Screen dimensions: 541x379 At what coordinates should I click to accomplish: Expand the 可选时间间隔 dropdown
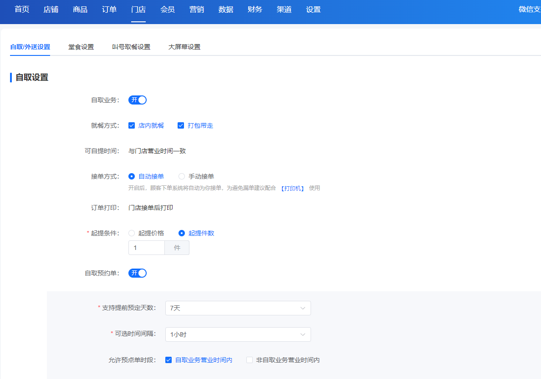click(238, 334)
